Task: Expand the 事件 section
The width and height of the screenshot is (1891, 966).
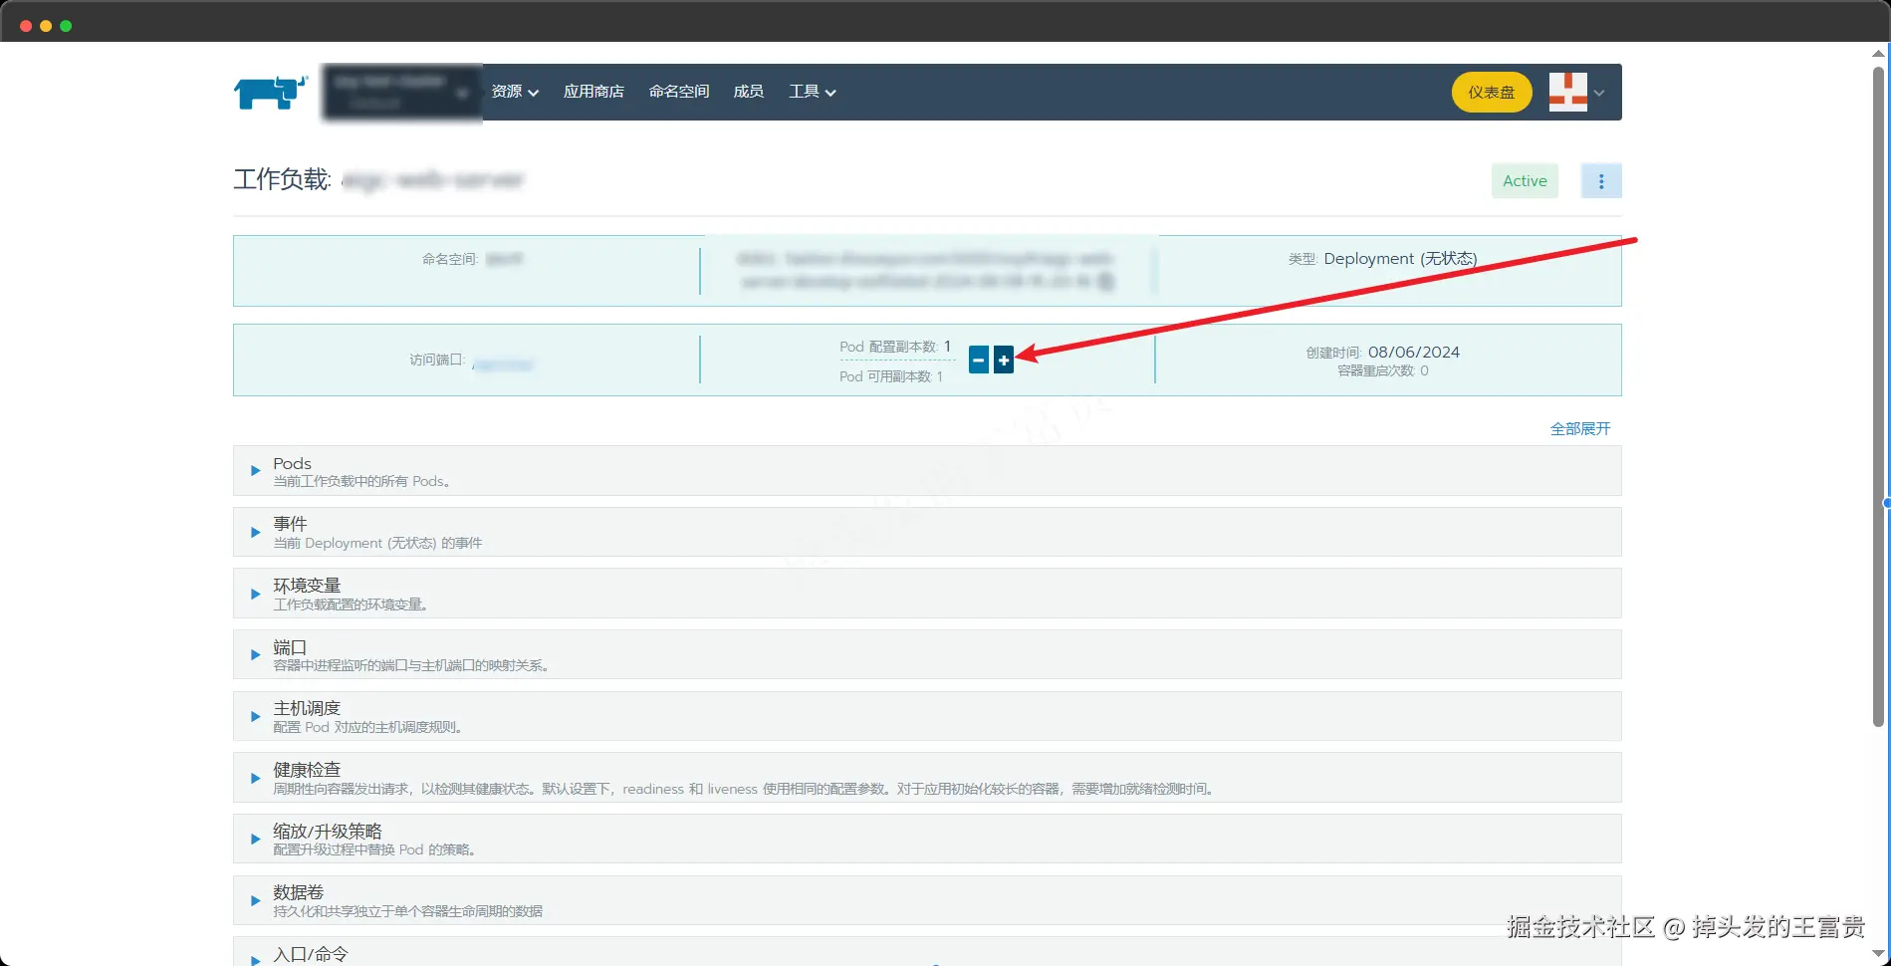Action: click(x=927, y=533)
